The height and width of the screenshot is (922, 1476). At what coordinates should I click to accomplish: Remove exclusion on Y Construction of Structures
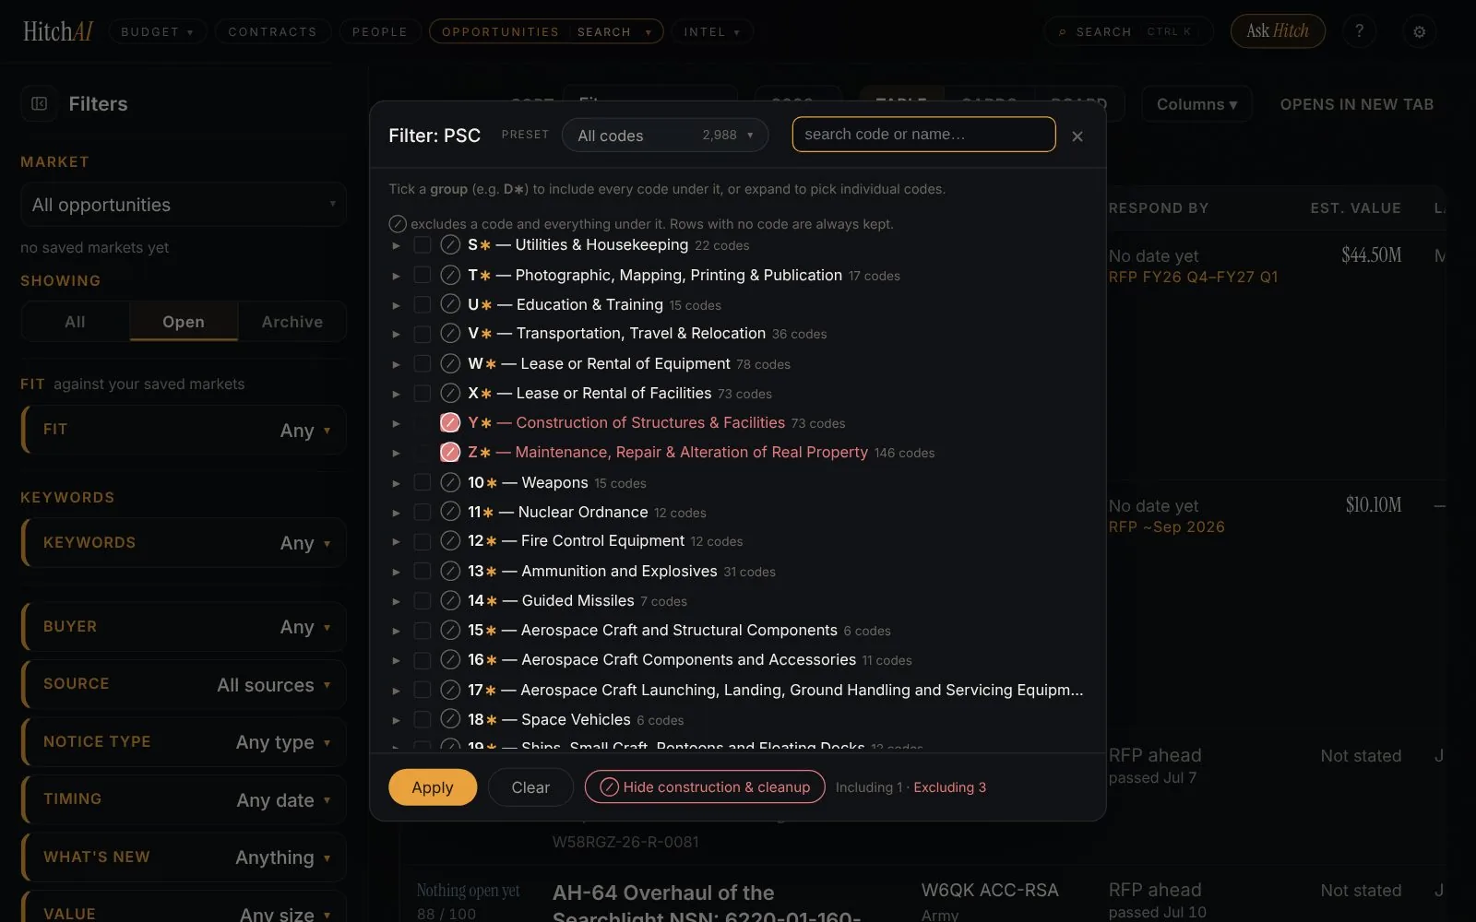[x=450, y=422]
